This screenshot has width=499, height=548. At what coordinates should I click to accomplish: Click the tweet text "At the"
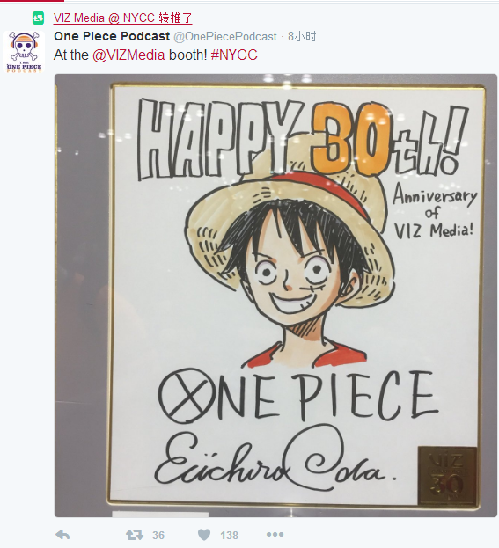71,55
